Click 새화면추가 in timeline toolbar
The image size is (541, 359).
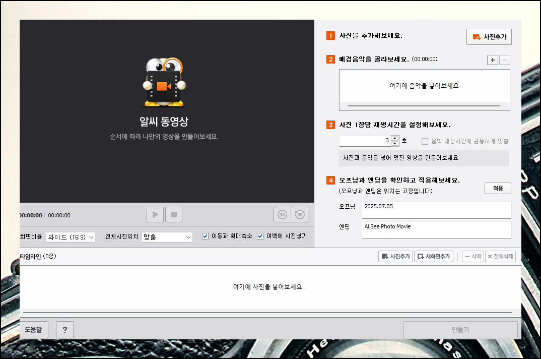coord(434,256)
